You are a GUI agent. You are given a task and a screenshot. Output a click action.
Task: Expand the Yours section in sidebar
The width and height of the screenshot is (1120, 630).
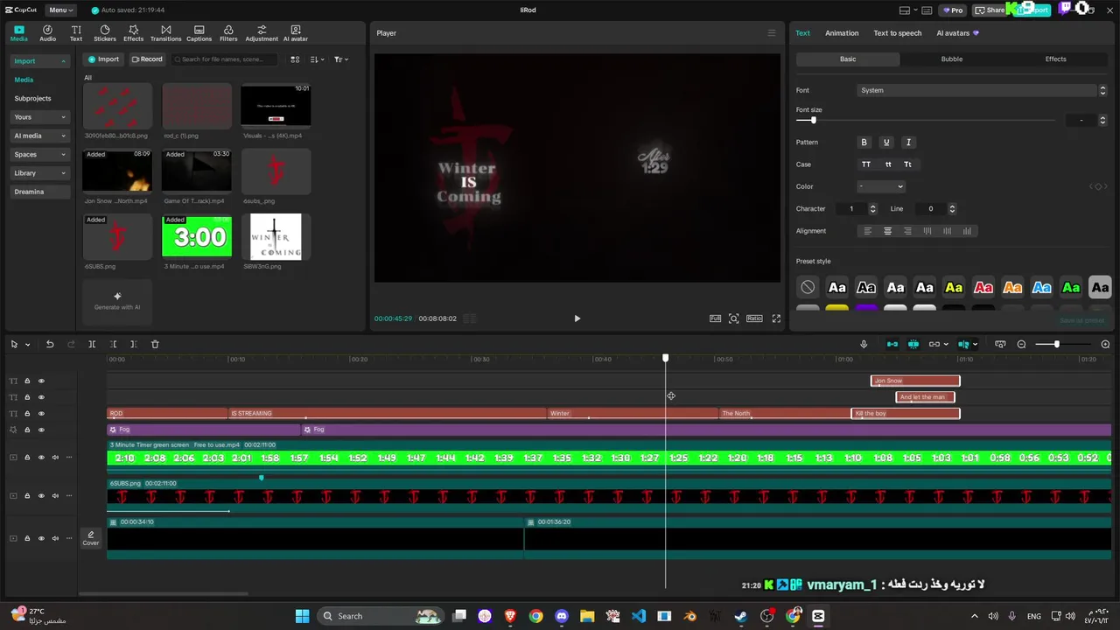(x=41, y=117)
